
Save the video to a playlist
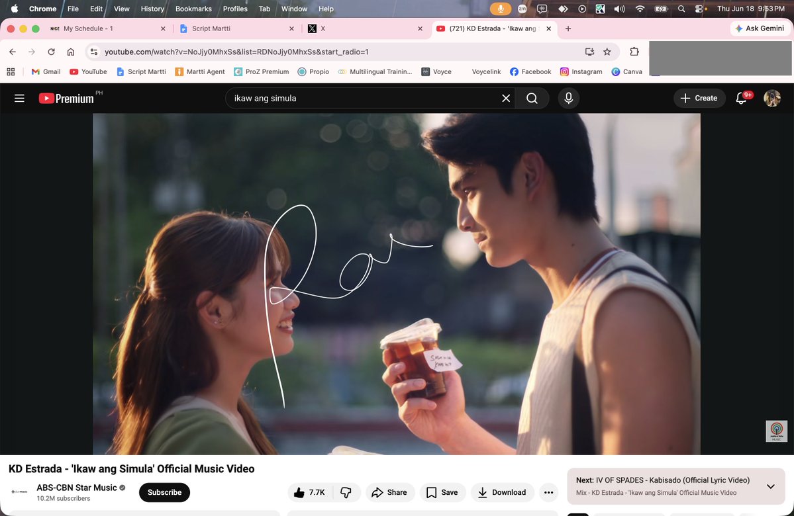tap(442, 492)
